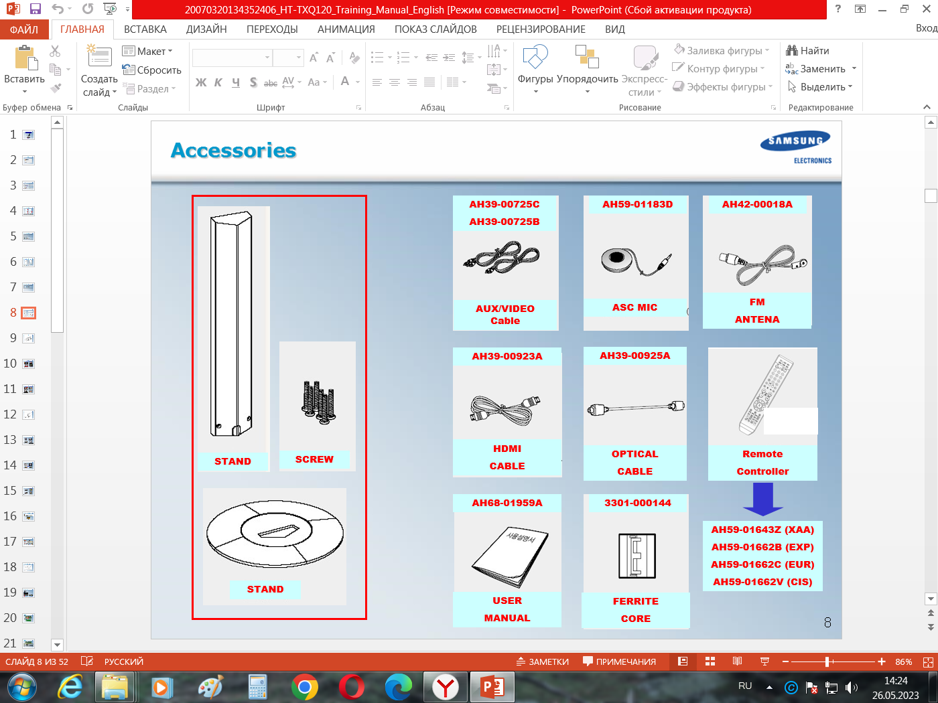Switch to the РЕЦЕНЗИРОВАНИЕ tab

click(541, 29)
